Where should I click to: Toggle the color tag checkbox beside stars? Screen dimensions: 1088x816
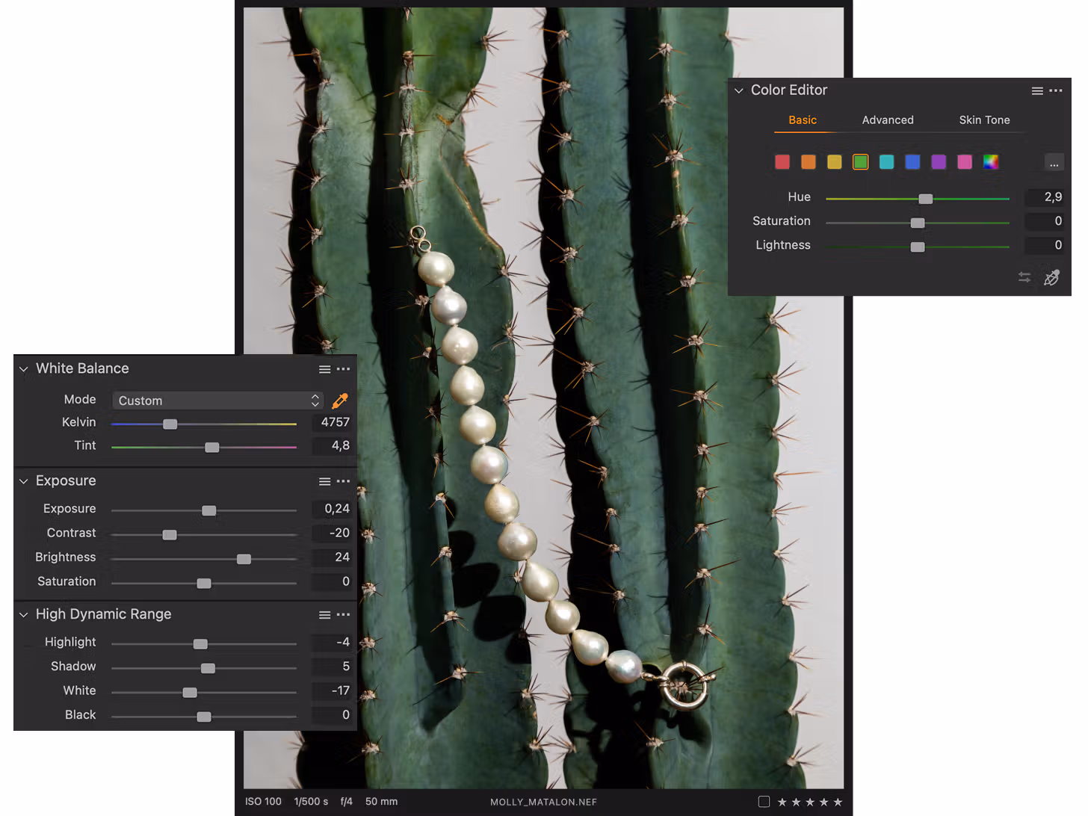pyautogui.click(x=764, y=802)
